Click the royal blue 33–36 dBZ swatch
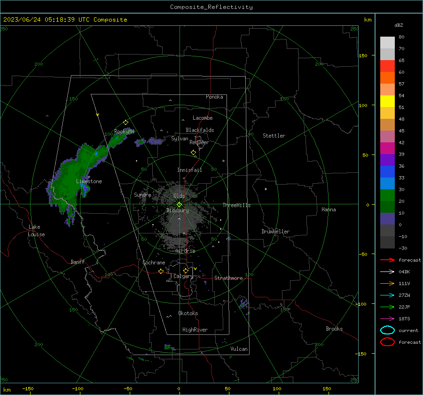423x395 pixels. [x=387, y=172]
